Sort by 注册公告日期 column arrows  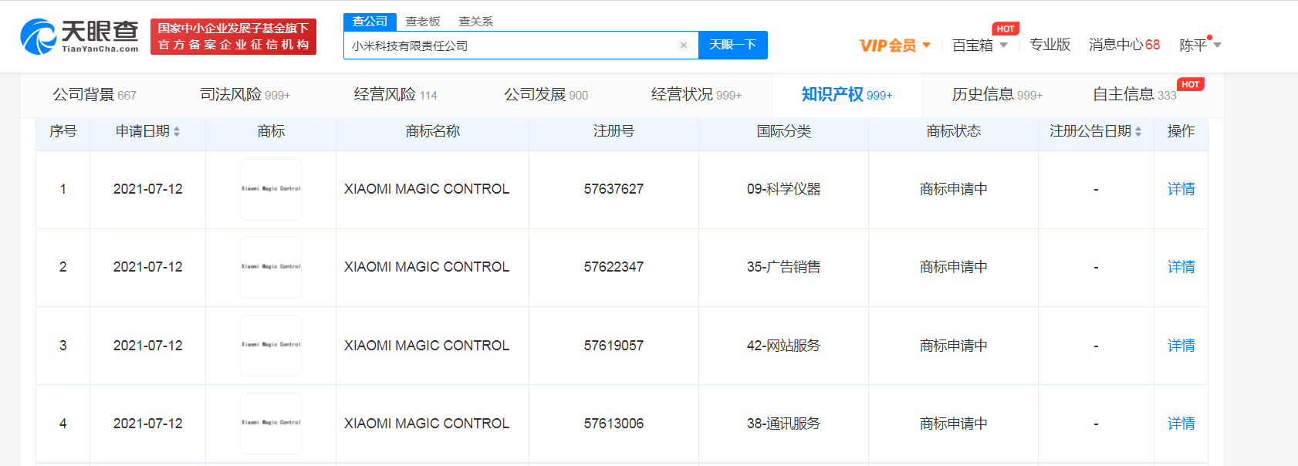coord(1138,132)
